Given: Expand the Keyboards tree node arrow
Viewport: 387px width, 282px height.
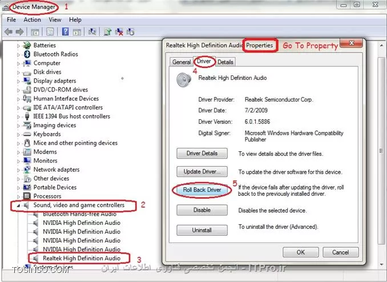Looking at the screenshot, I should coord(18,135).
